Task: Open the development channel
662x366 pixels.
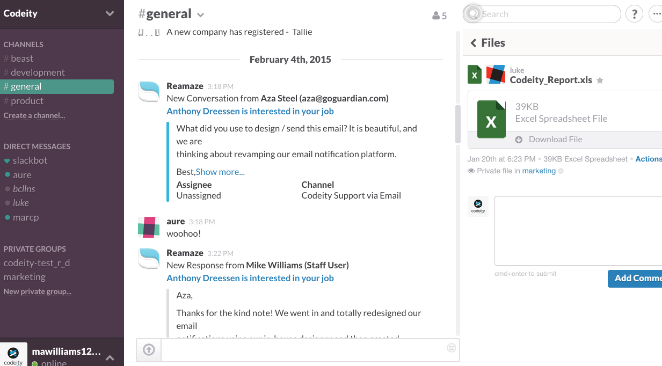Action: (34, 72)
